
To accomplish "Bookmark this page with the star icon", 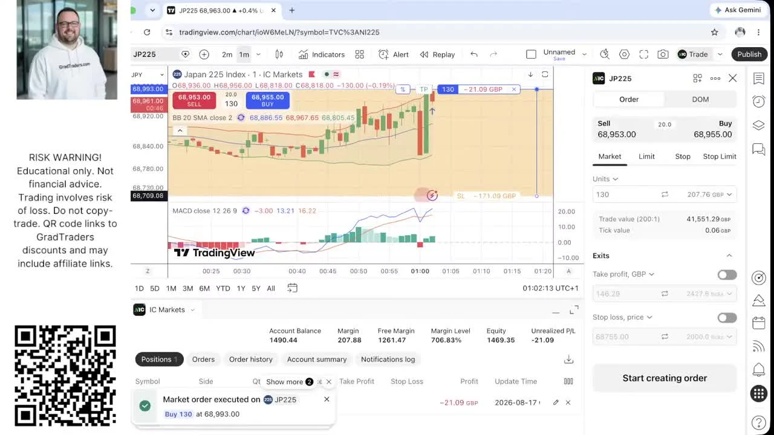I will [x=715, y=32].
